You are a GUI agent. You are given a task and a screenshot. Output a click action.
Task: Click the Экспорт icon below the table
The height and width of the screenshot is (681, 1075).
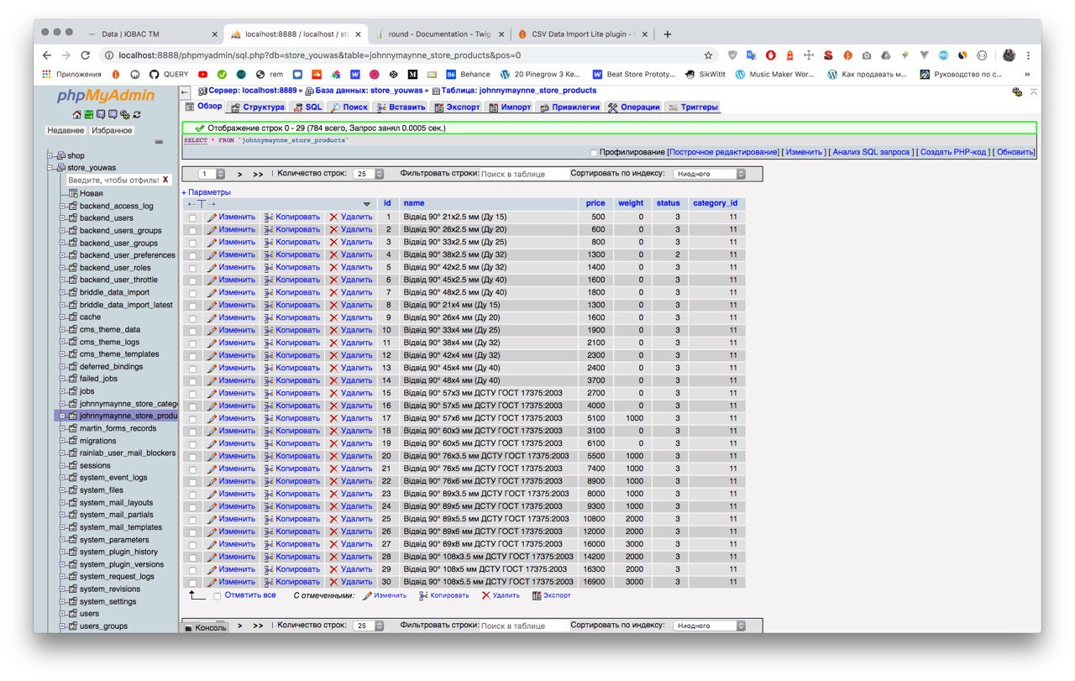point(537,595)
